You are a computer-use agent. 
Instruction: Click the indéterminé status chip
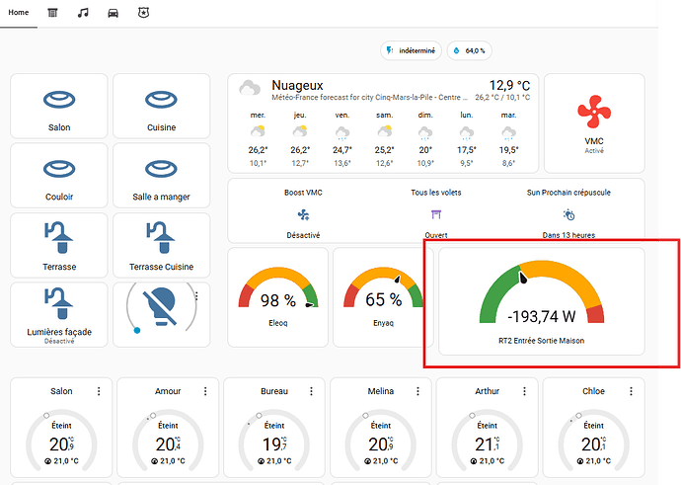coord(411,50)
